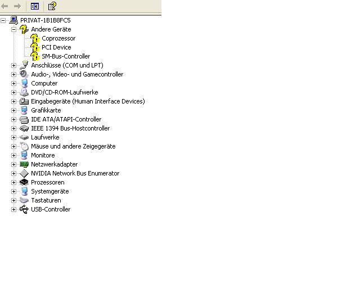This screenshot has height=288, width=360.
Task: Click the Netzwerkadapter network card icon
Action: tap(24, 164)
